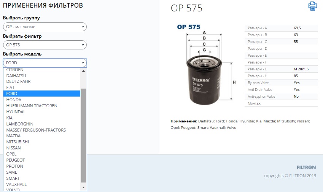Click the Монтаж row label
The width and height of the screenshot is (323, 192).
[x=254, y=103]
